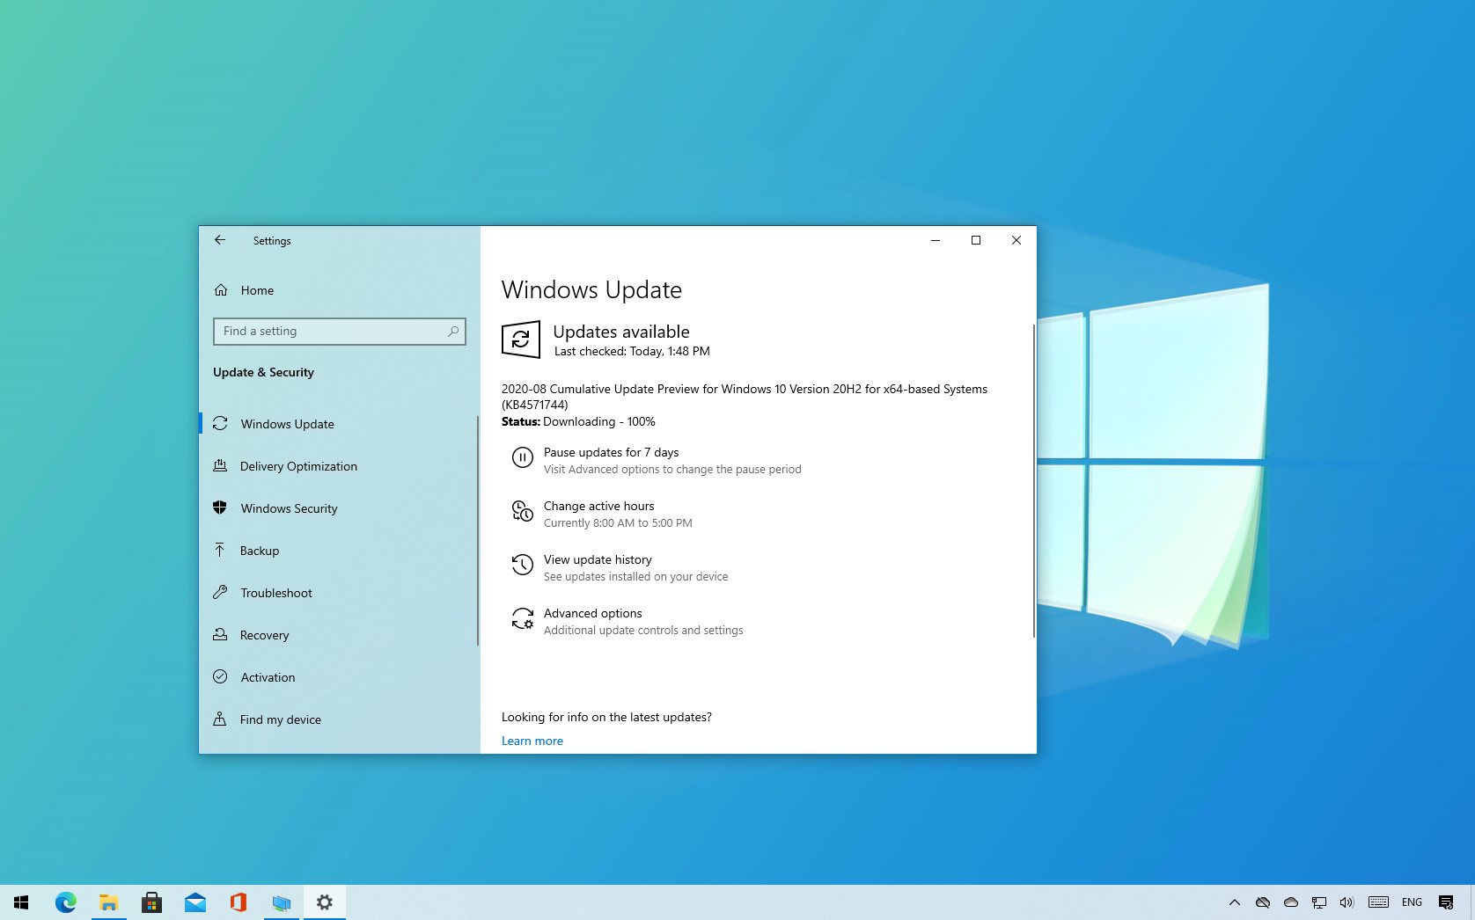Open Advanced options gear icon
The image size is (1475, 920).
[523, 618]
